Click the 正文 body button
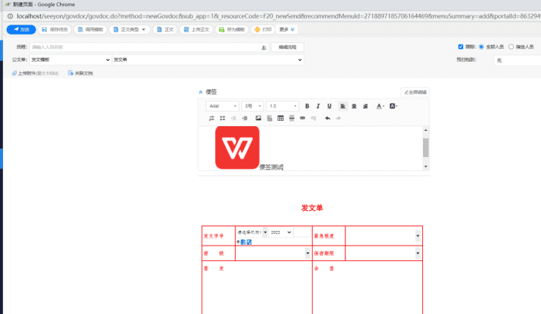The height and width of the screenshot is (314, 541). pyautogui.click(x=165, y=30)
